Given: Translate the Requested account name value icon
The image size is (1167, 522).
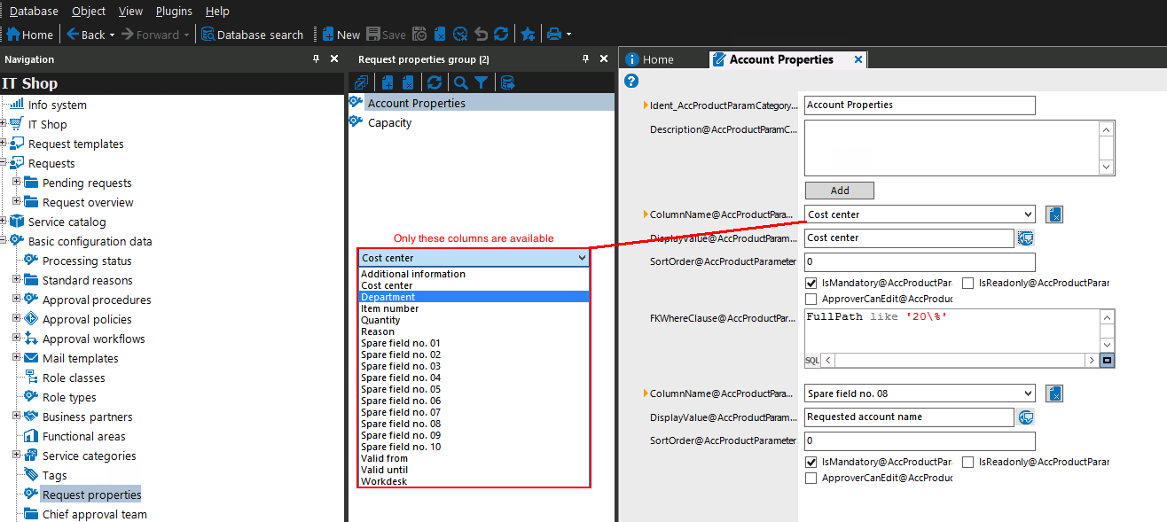Looking at the screenshot, I should coord(1025,417).
